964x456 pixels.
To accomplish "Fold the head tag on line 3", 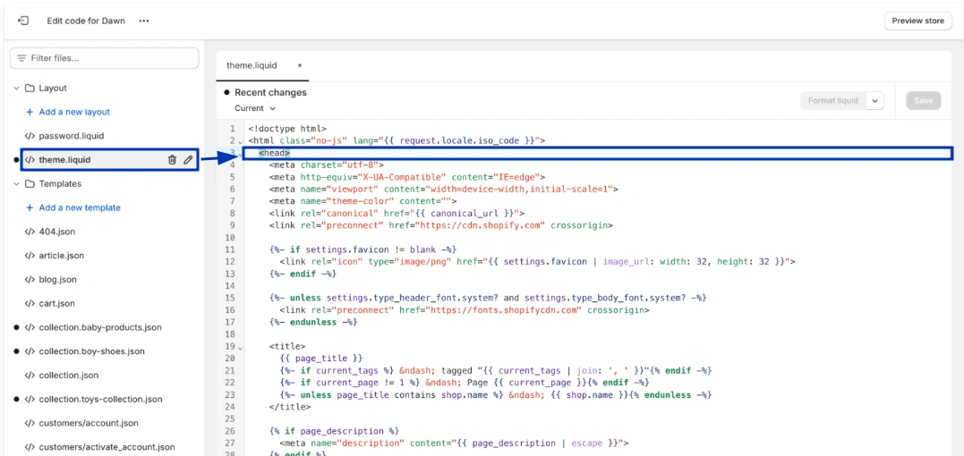I will [x=241, y=154].
